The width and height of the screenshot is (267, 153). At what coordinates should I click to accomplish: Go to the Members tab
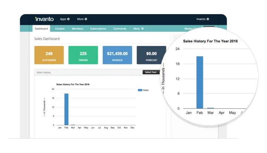(78, 29)
